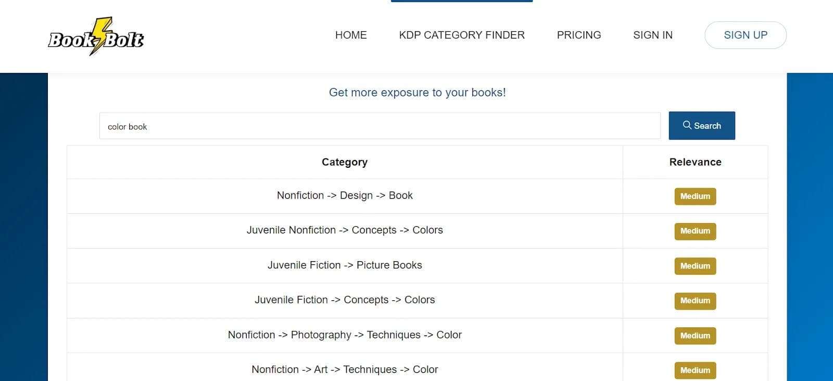
Task: Open the PRICING page
Action: [579, 35]
